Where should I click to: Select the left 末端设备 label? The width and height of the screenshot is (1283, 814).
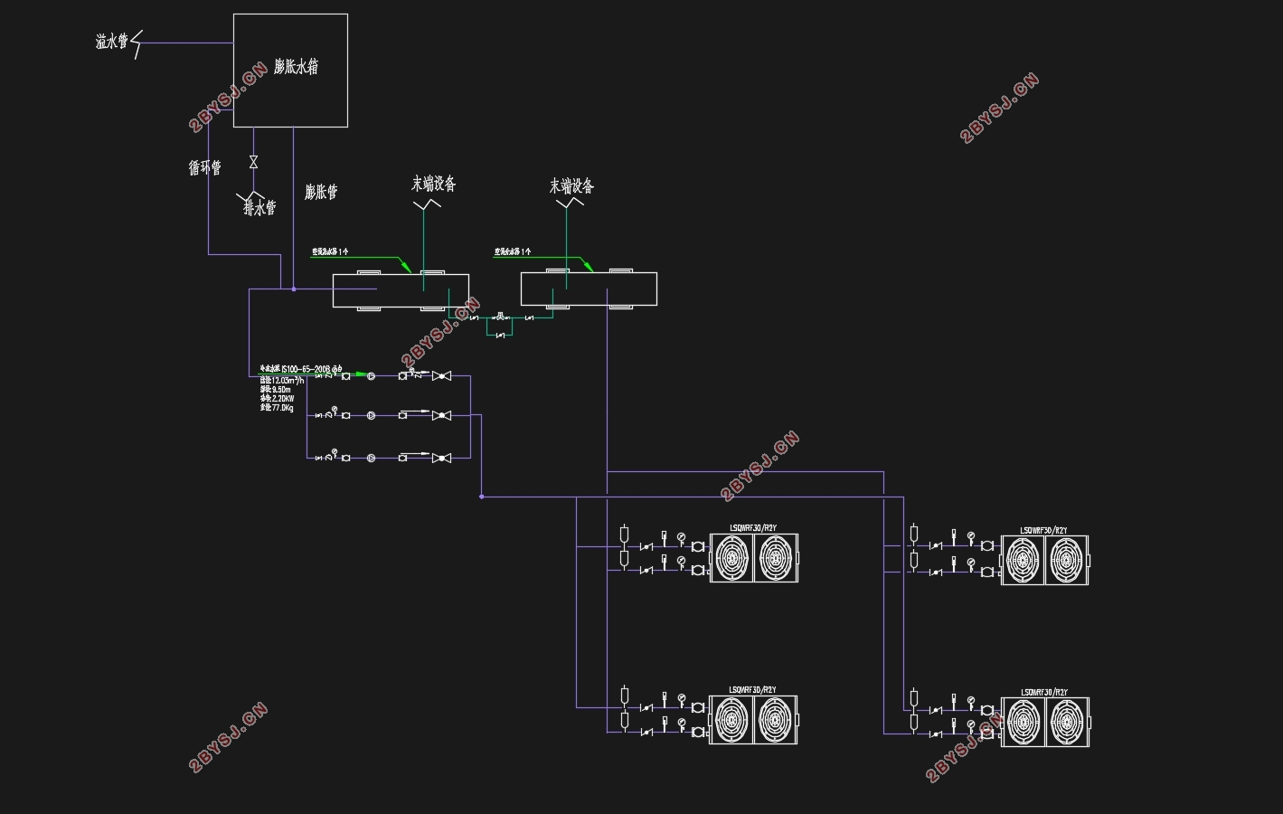[x=434, y=185]
